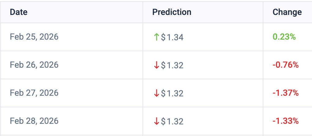Screen dimensions: 312x136
Task: Sort by the Change column header
Action: [x=287, y=12]
